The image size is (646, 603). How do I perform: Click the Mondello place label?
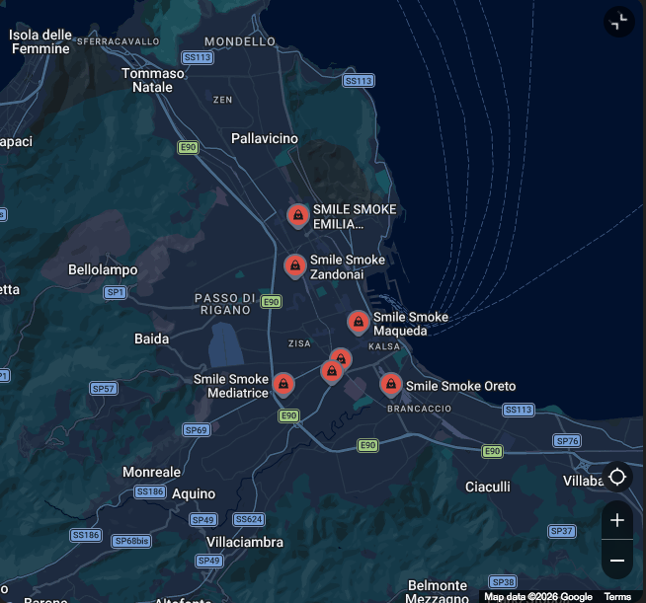tap(240, 41)
